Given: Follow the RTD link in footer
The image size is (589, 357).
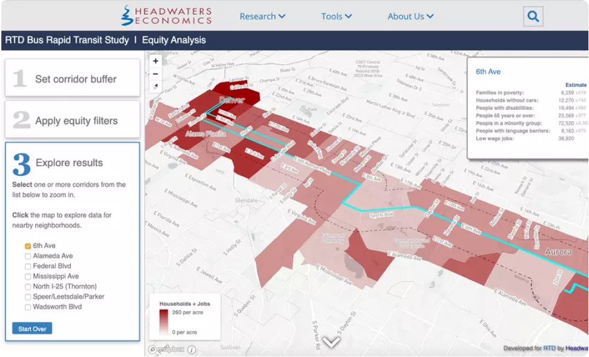Looking at the screenshot, I should point(549,349).
